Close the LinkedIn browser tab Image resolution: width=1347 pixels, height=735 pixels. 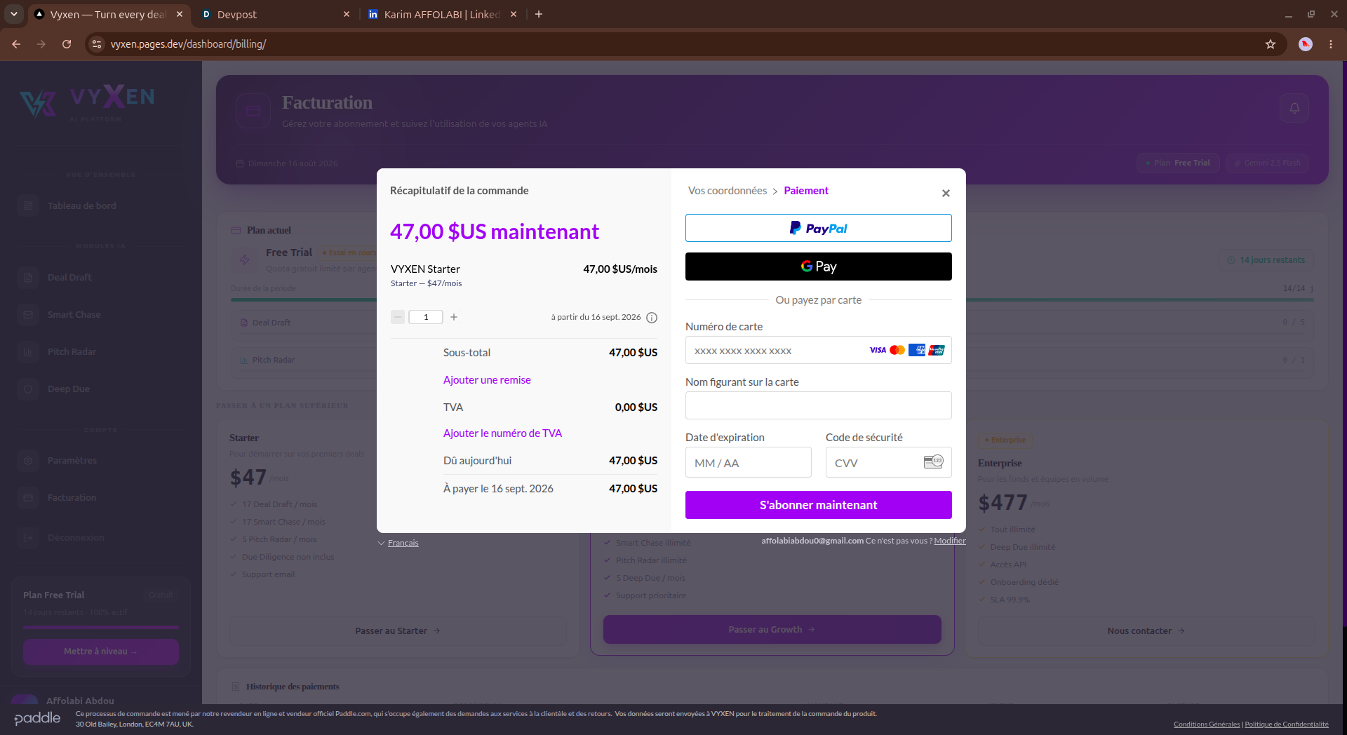(514, 14)
